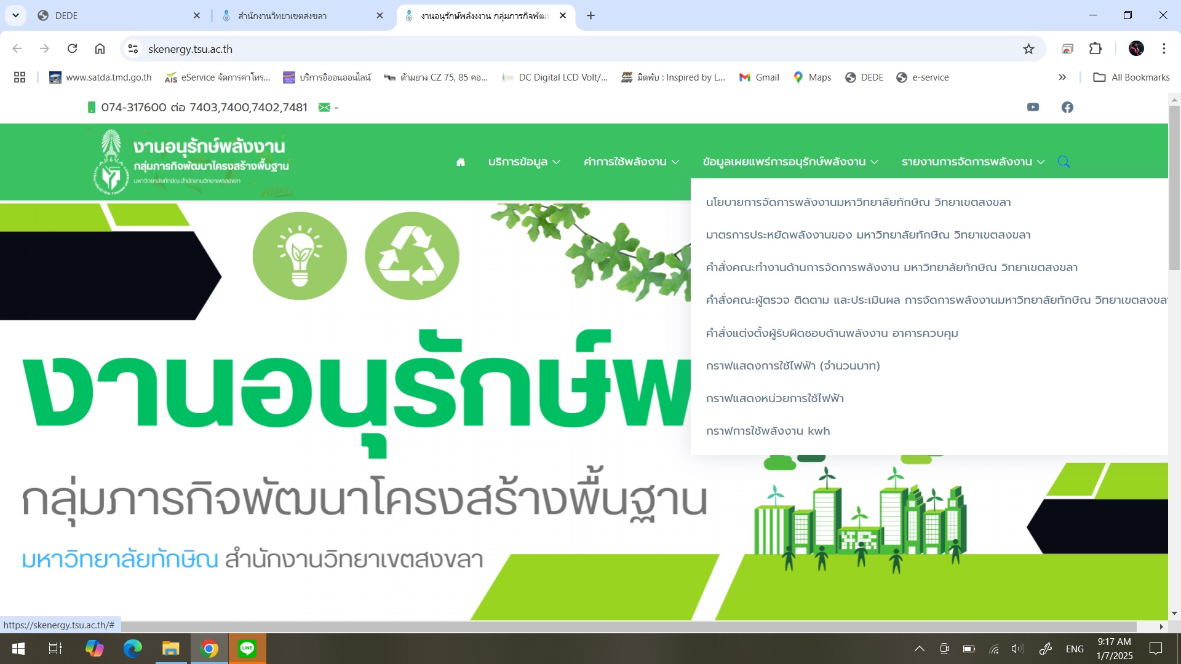Image resolution: width=1181 pixels, height=664 pixels.
Task: Select กราฟการใช้พลังงาน kwh menu entry
Action: tap(768, 431)
